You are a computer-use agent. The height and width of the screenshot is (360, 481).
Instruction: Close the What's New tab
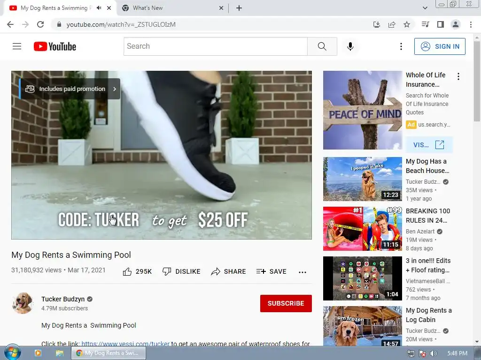(221, 8)
